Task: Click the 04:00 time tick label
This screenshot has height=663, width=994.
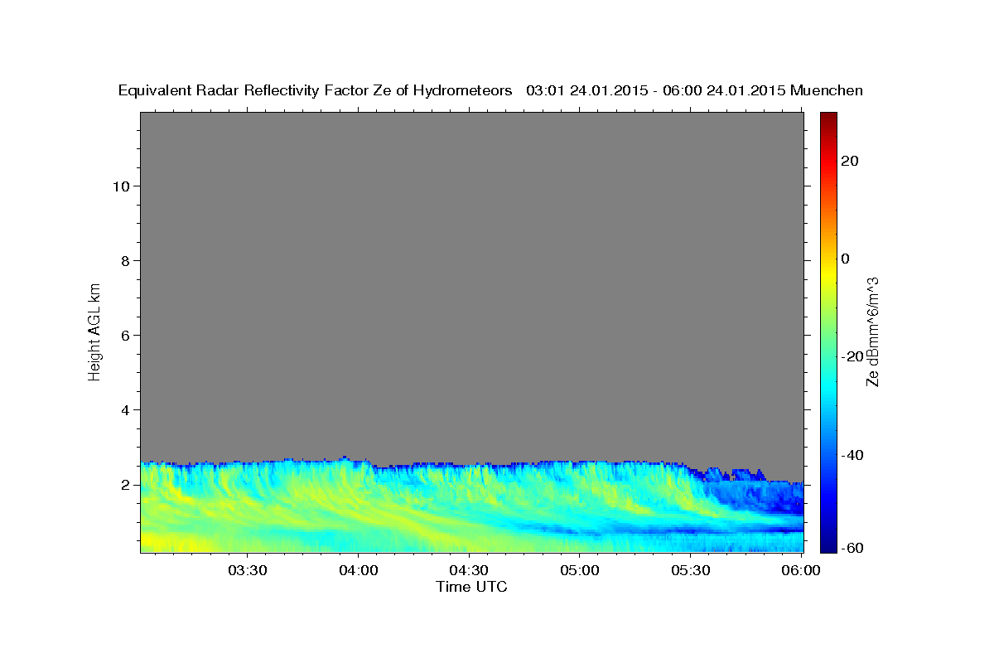Action: (359, 570)
